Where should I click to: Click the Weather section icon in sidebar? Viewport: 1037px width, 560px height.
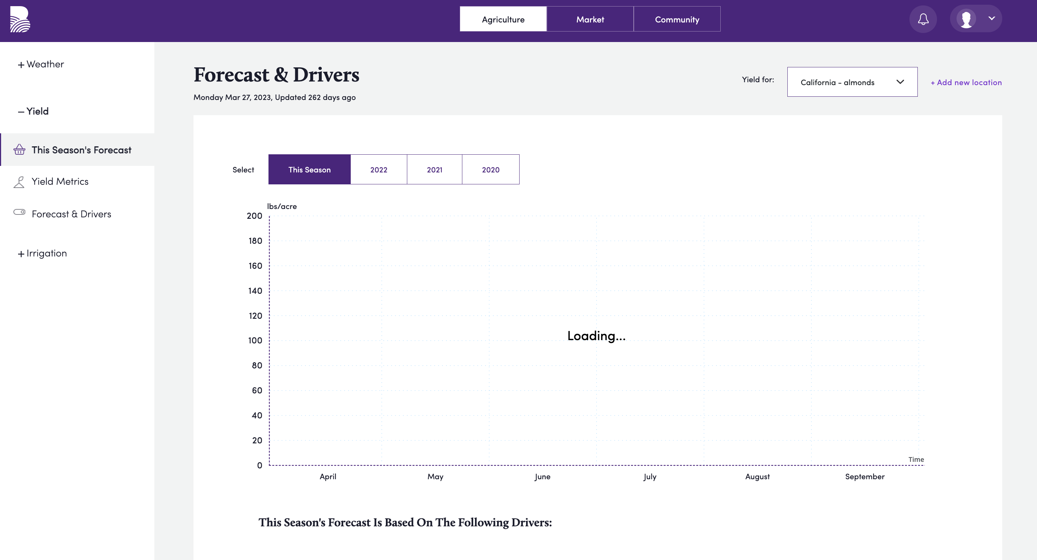click(20, 64)
